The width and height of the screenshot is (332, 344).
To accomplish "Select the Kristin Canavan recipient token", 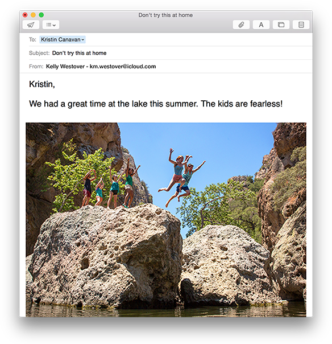I will [x=61, y=39].
